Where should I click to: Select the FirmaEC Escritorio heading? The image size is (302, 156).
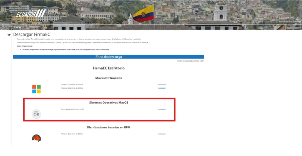[x=109, y=68]
